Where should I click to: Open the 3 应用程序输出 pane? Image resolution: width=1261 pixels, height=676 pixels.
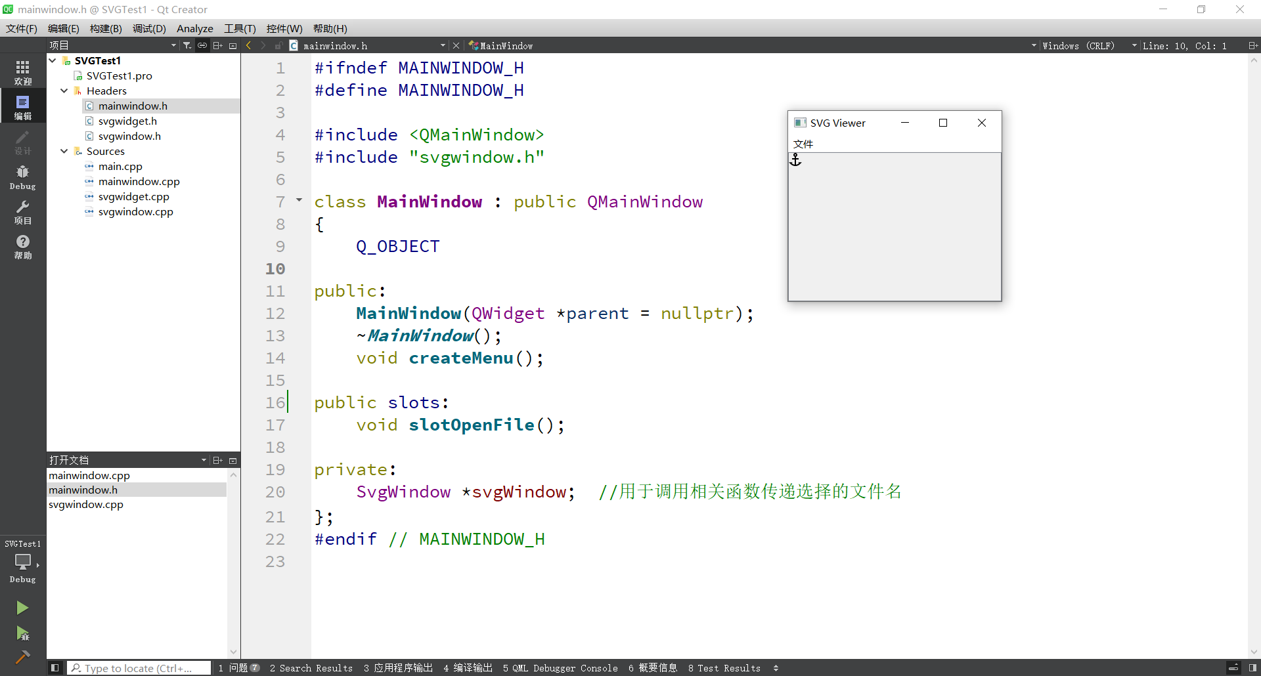coord(399,668)
